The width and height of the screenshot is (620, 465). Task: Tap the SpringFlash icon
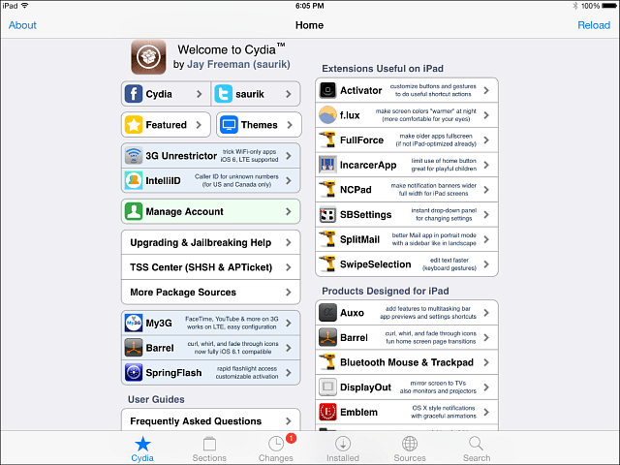[x=134, y=372]
